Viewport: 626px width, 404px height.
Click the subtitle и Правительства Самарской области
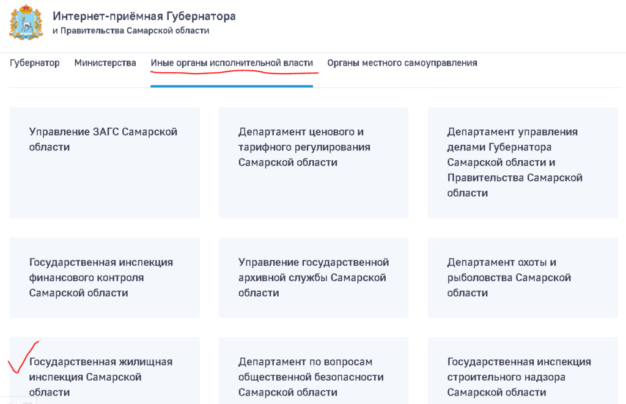pyautogui.click(x=131, y=31)
